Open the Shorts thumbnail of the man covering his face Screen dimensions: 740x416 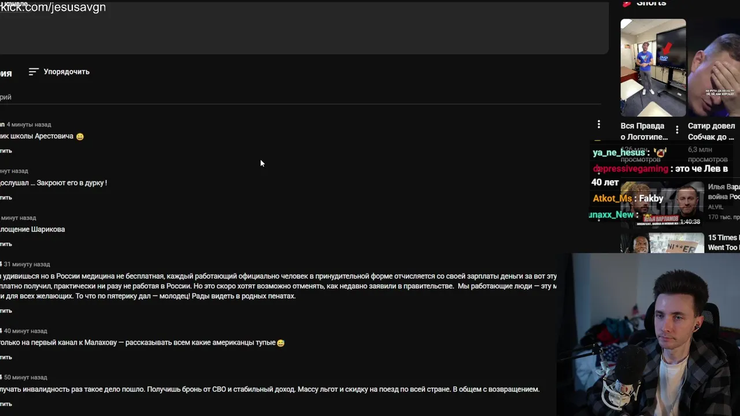pos(714,68)
